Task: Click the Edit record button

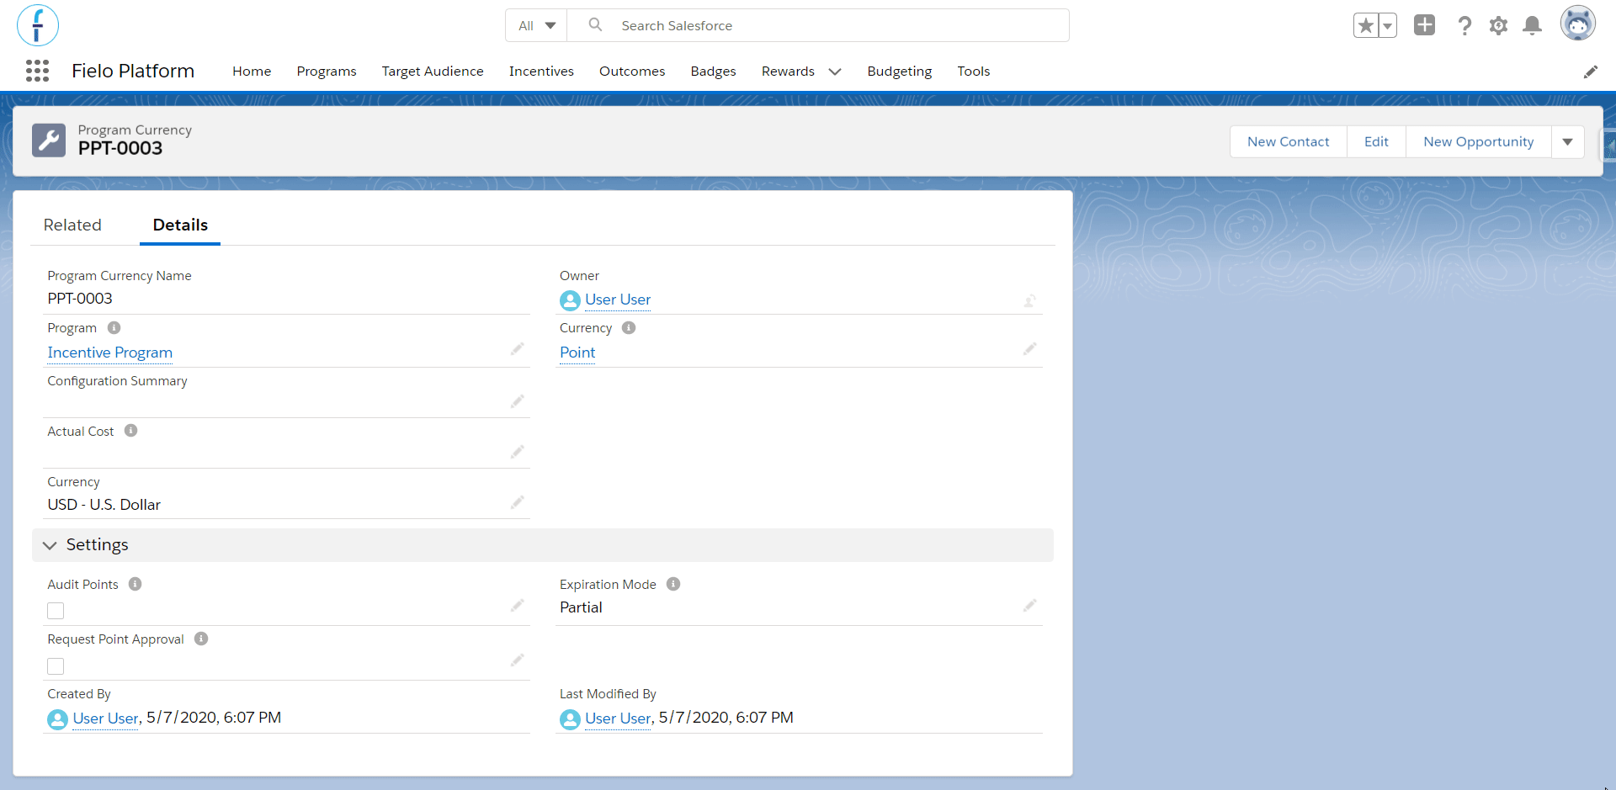Action: click(x=1376, y=141)
